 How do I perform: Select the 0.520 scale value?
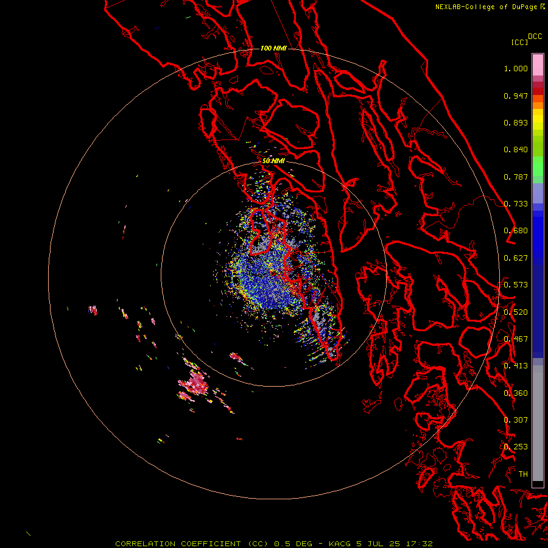coord(516,312)
